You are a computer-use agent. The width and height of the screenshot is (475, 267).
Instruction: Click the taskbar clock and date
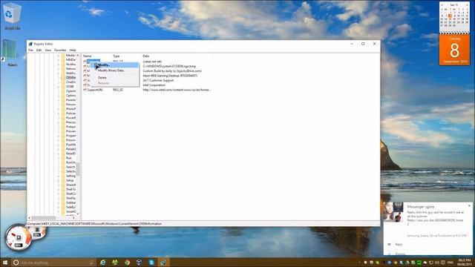point(464,263)
